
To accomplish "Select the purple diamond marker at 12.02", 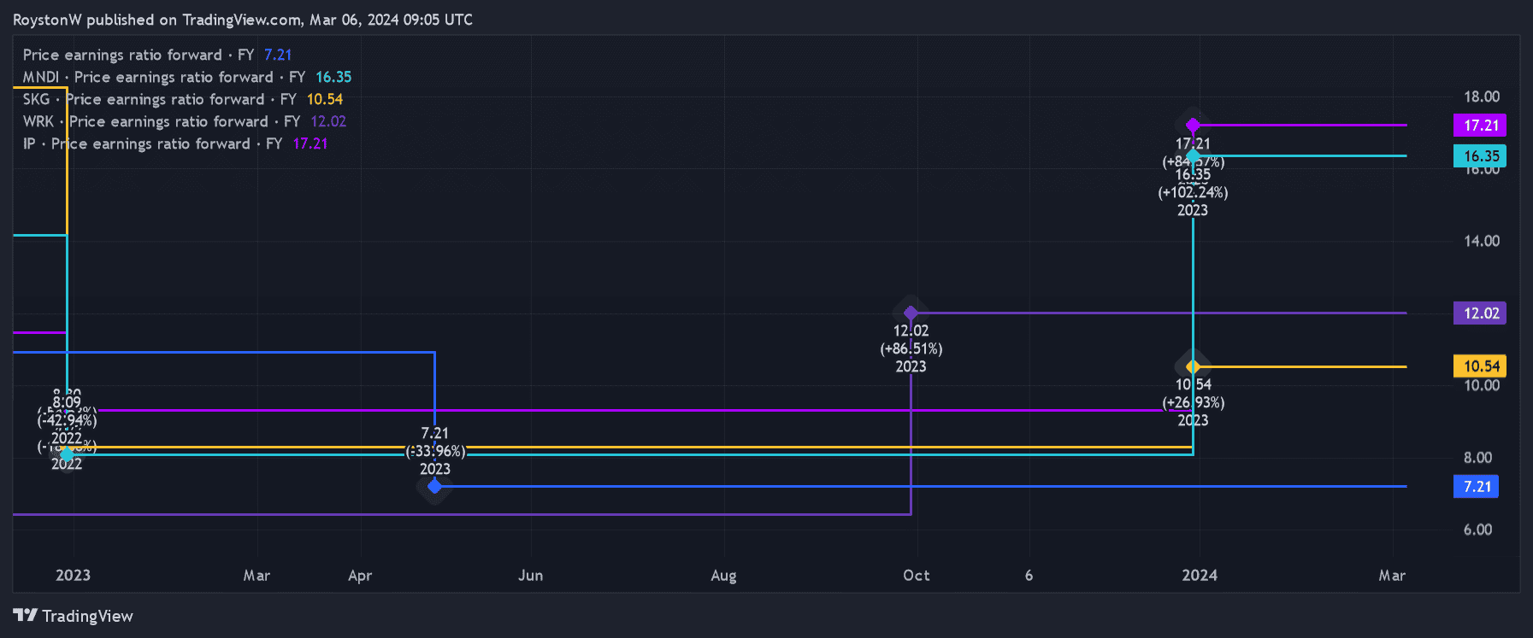I will coord(911,313).
